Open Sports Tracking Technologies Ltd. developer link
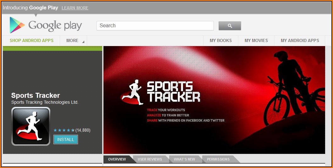 (45, 102)
